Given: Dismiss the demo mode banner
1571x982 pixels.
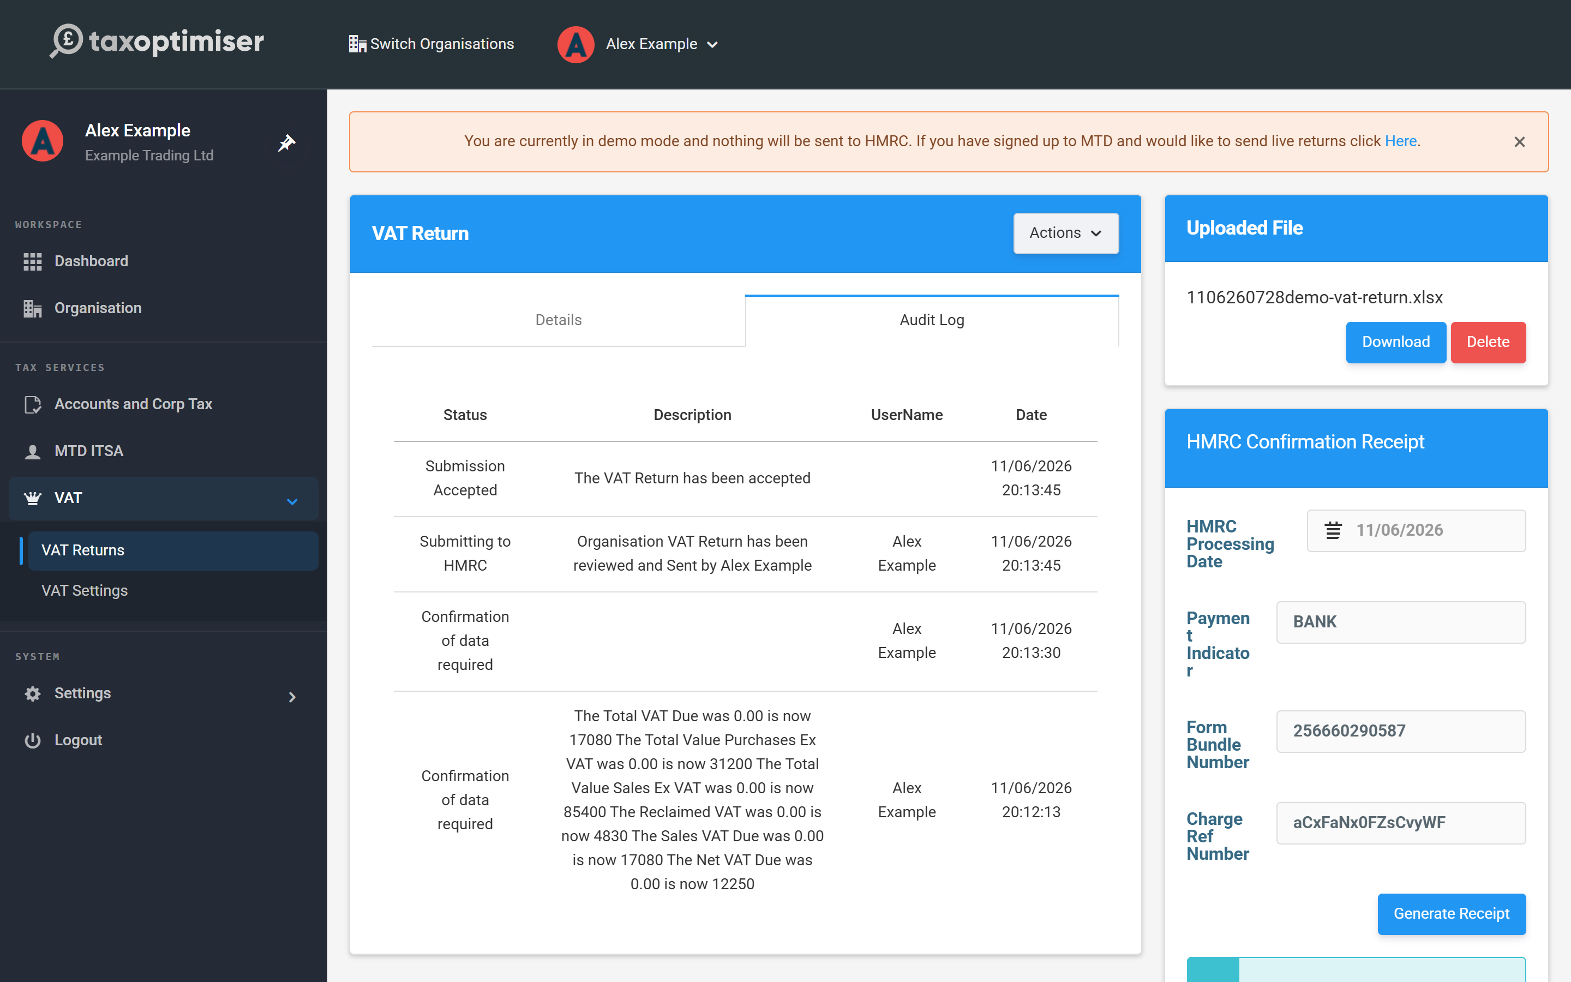Looking at the screenshot, I should [x=1519, y=142].
